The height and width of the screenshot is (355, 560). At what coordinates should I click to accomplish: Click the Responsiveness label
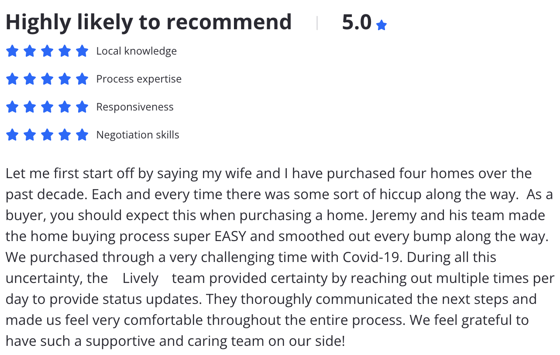pos(135,107)
